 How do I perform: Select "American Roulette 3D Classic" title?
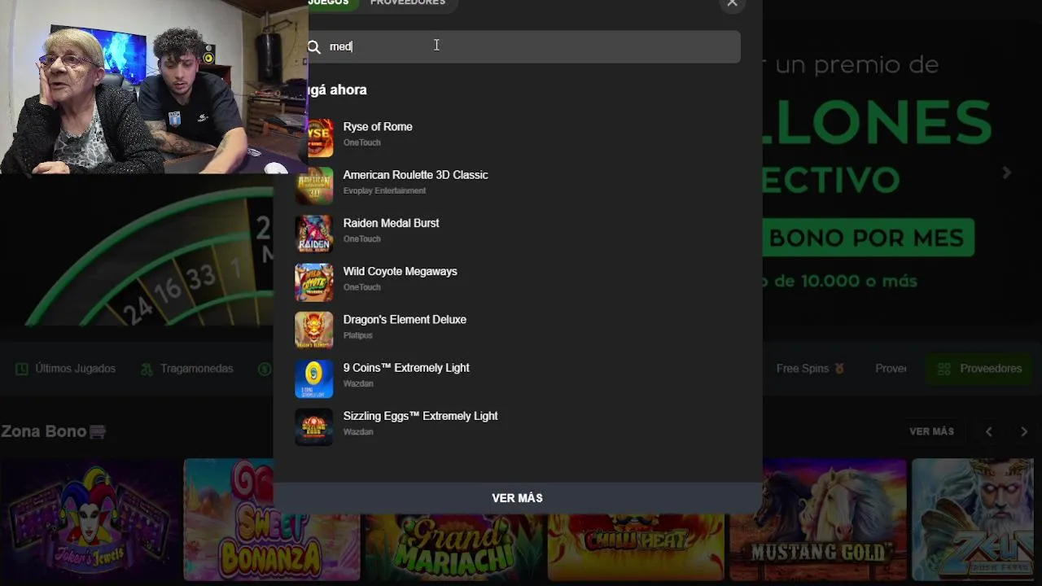416,175
